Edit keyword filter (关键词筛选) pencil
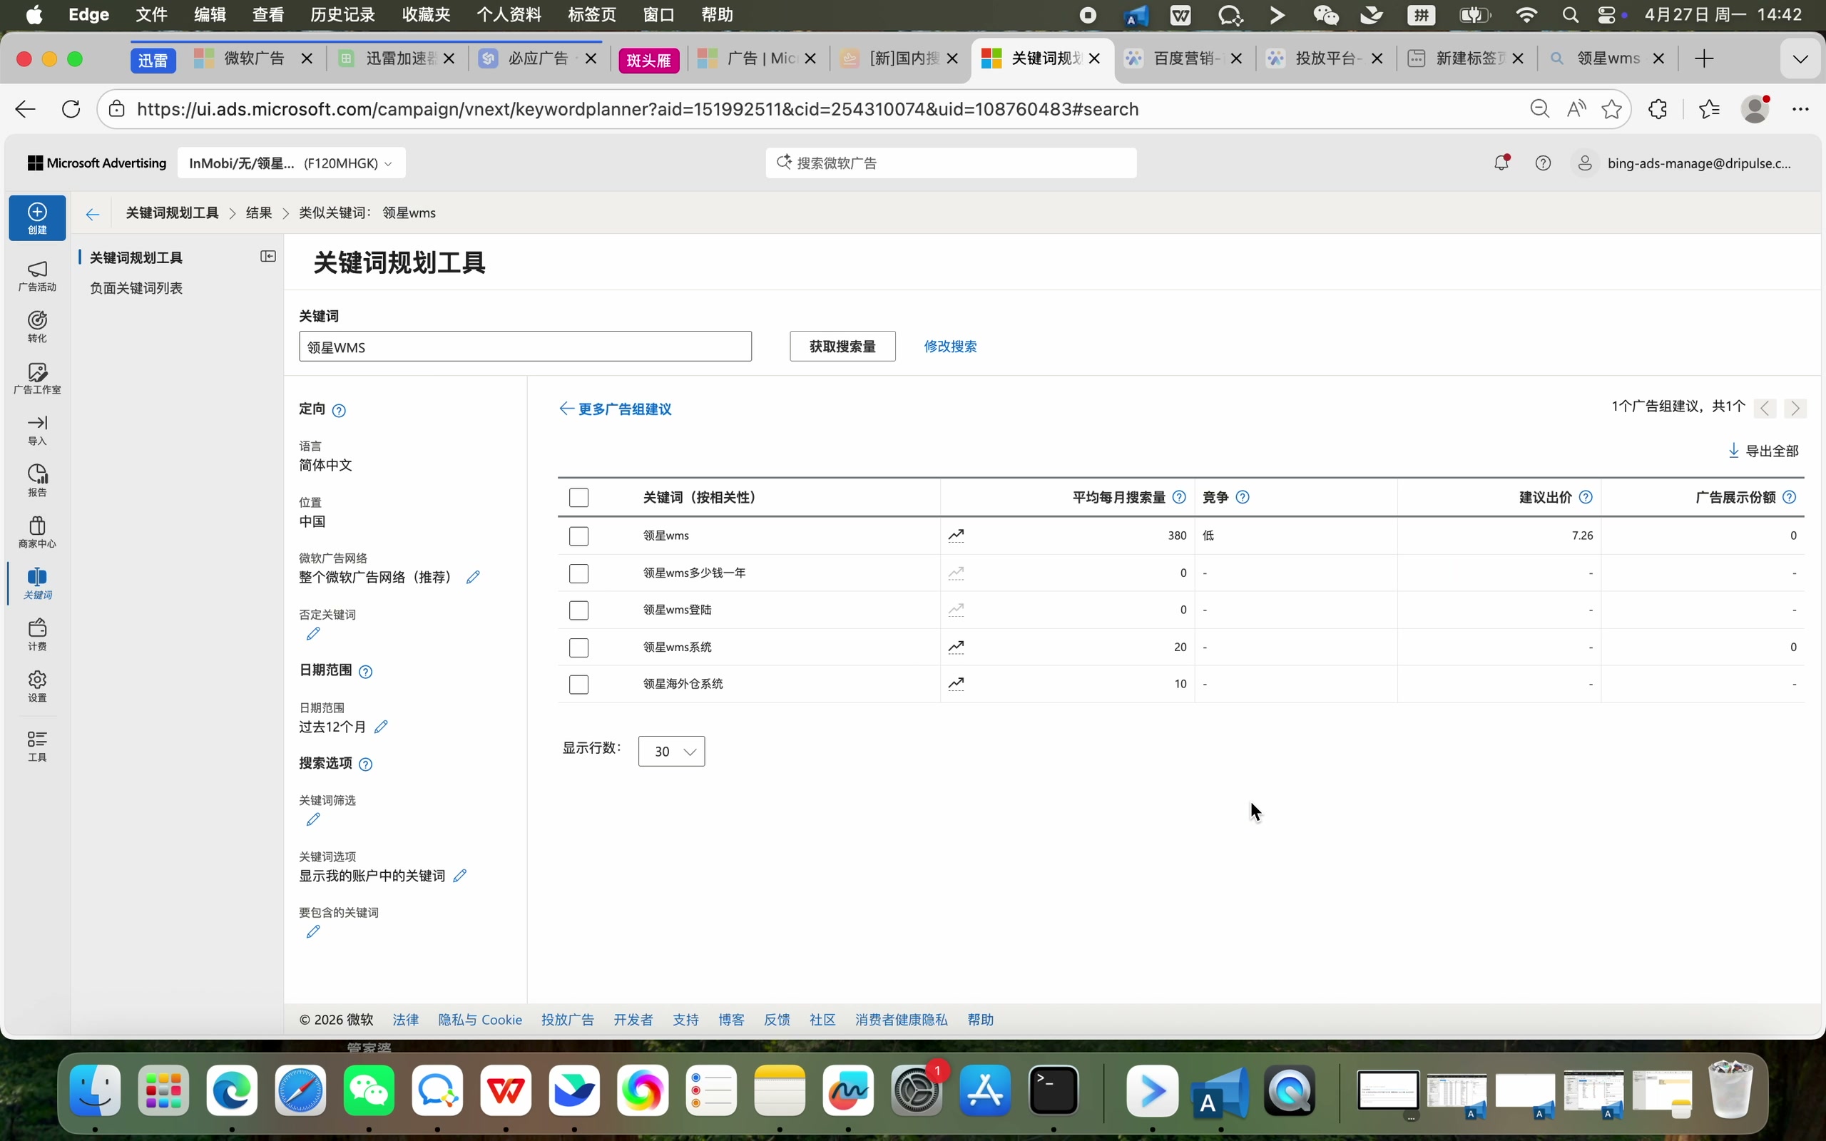The image size is (1826, 1141). point(313,819)
